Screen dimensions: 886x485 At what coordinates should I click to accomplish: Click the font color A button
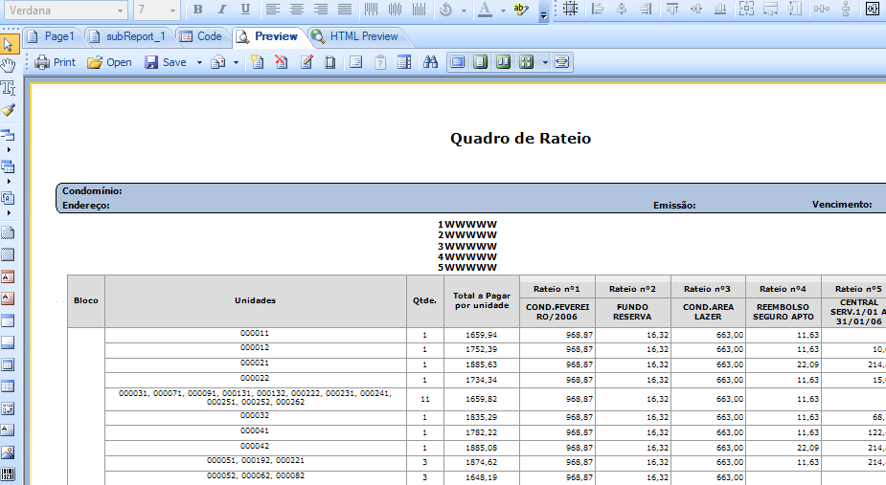click(x=485, y=9)
